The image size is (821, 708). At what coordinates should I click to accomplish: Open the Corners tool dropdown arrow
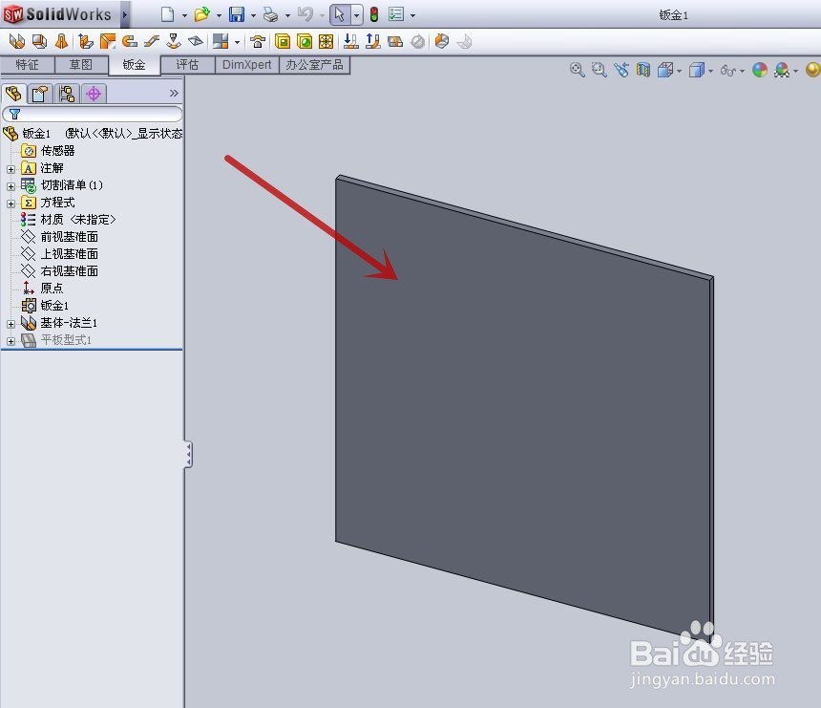tap(237, 42)
